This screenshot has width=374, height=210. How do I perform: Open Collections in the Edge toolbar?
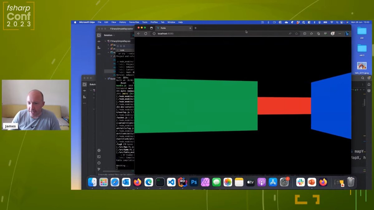pos(319,34)
